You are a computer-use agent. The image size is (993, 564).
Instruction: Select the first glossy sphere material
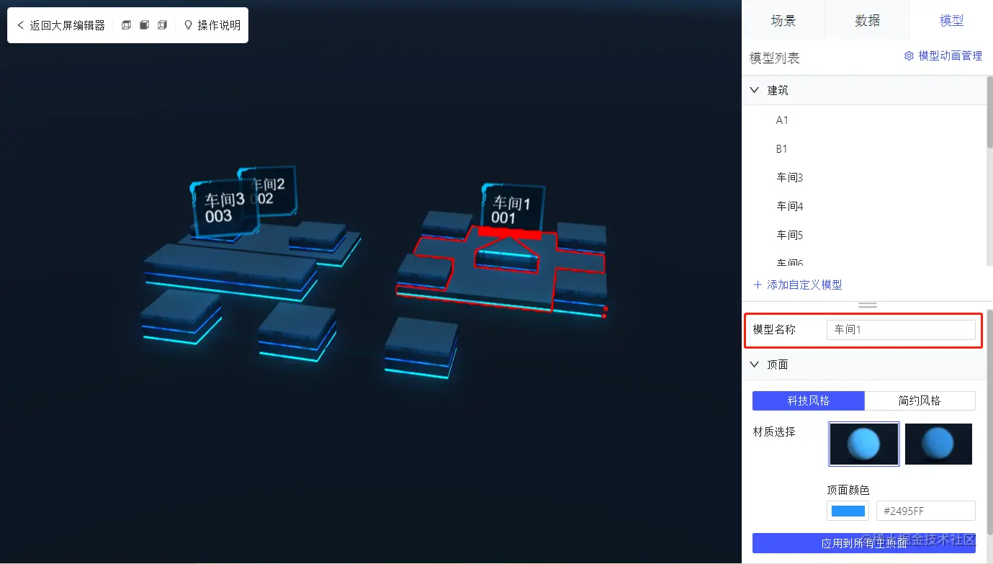click(864, 444)
